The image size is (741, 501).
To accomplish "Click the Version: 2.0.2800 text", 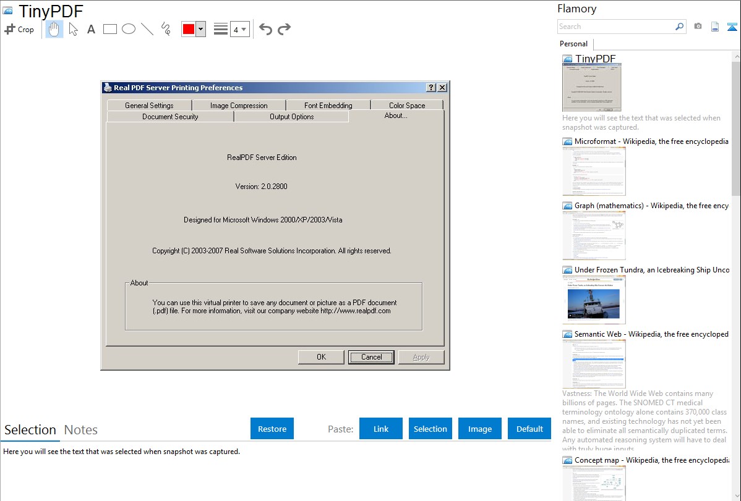I will coord(262,187).
